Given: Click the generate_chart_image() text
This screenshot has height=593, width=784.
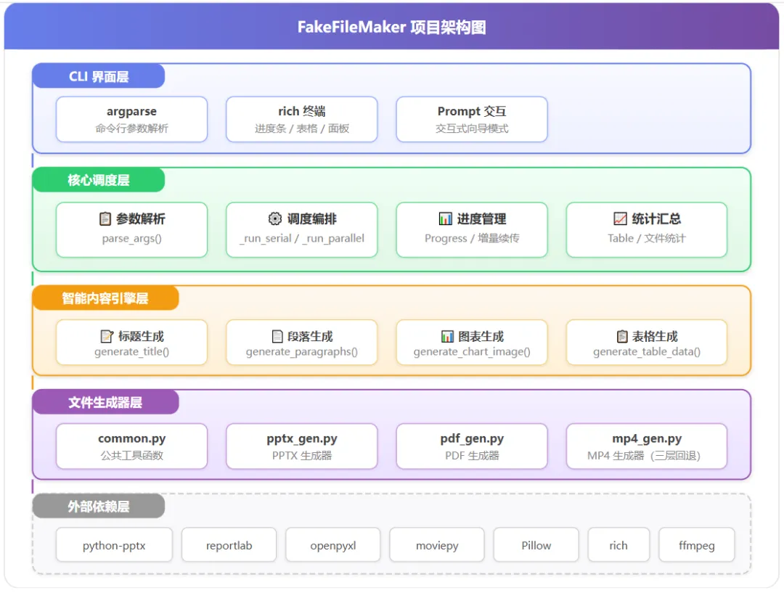Looking at the screenshot, I should [x=472, y=352].
